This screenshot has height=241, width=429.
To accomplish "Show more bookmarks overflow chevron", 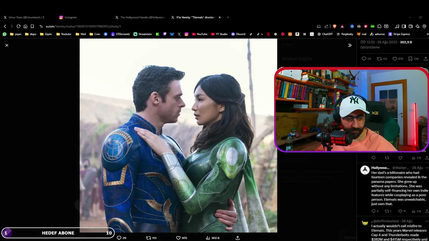I will (x=427, y=34).
